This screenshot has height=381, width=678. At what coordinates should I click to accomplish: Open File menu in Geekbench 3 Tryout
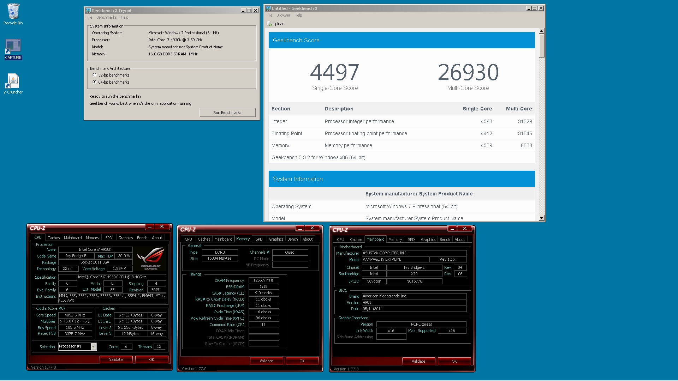point(89,17)
